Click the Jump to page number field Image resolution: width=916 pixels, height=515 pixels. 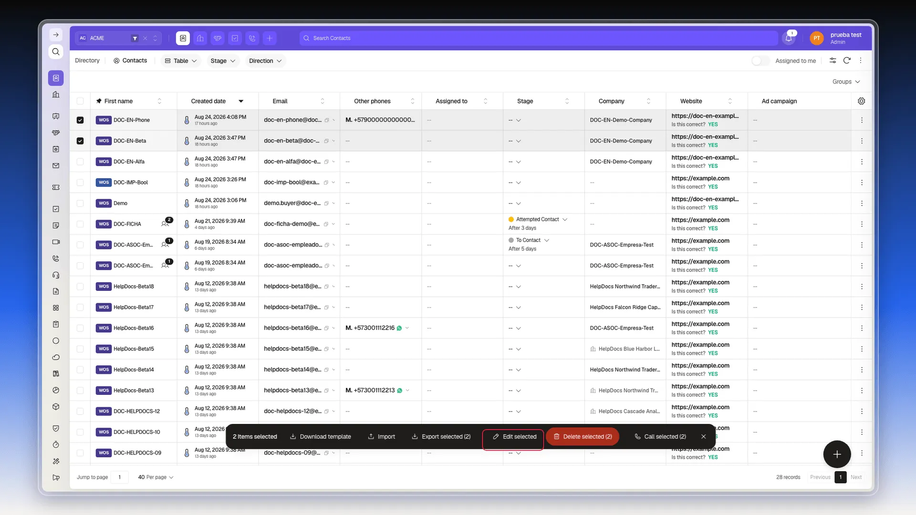120,477
